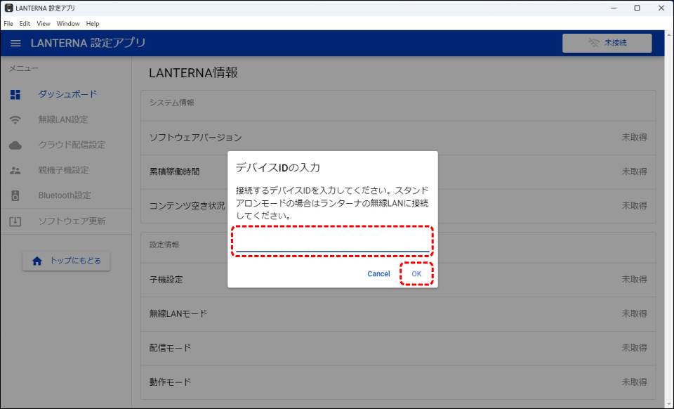The height and width of the screenshot is (409, 674).
Task: Click the LANTERNA app icon in title bar
Action: click(8, 8)
